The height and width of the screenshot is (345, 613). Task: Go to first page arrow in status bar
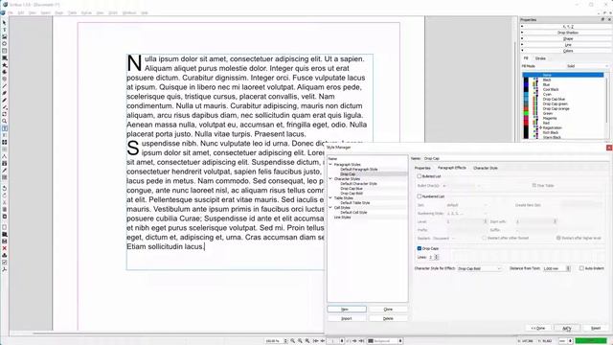pos(315,341)
